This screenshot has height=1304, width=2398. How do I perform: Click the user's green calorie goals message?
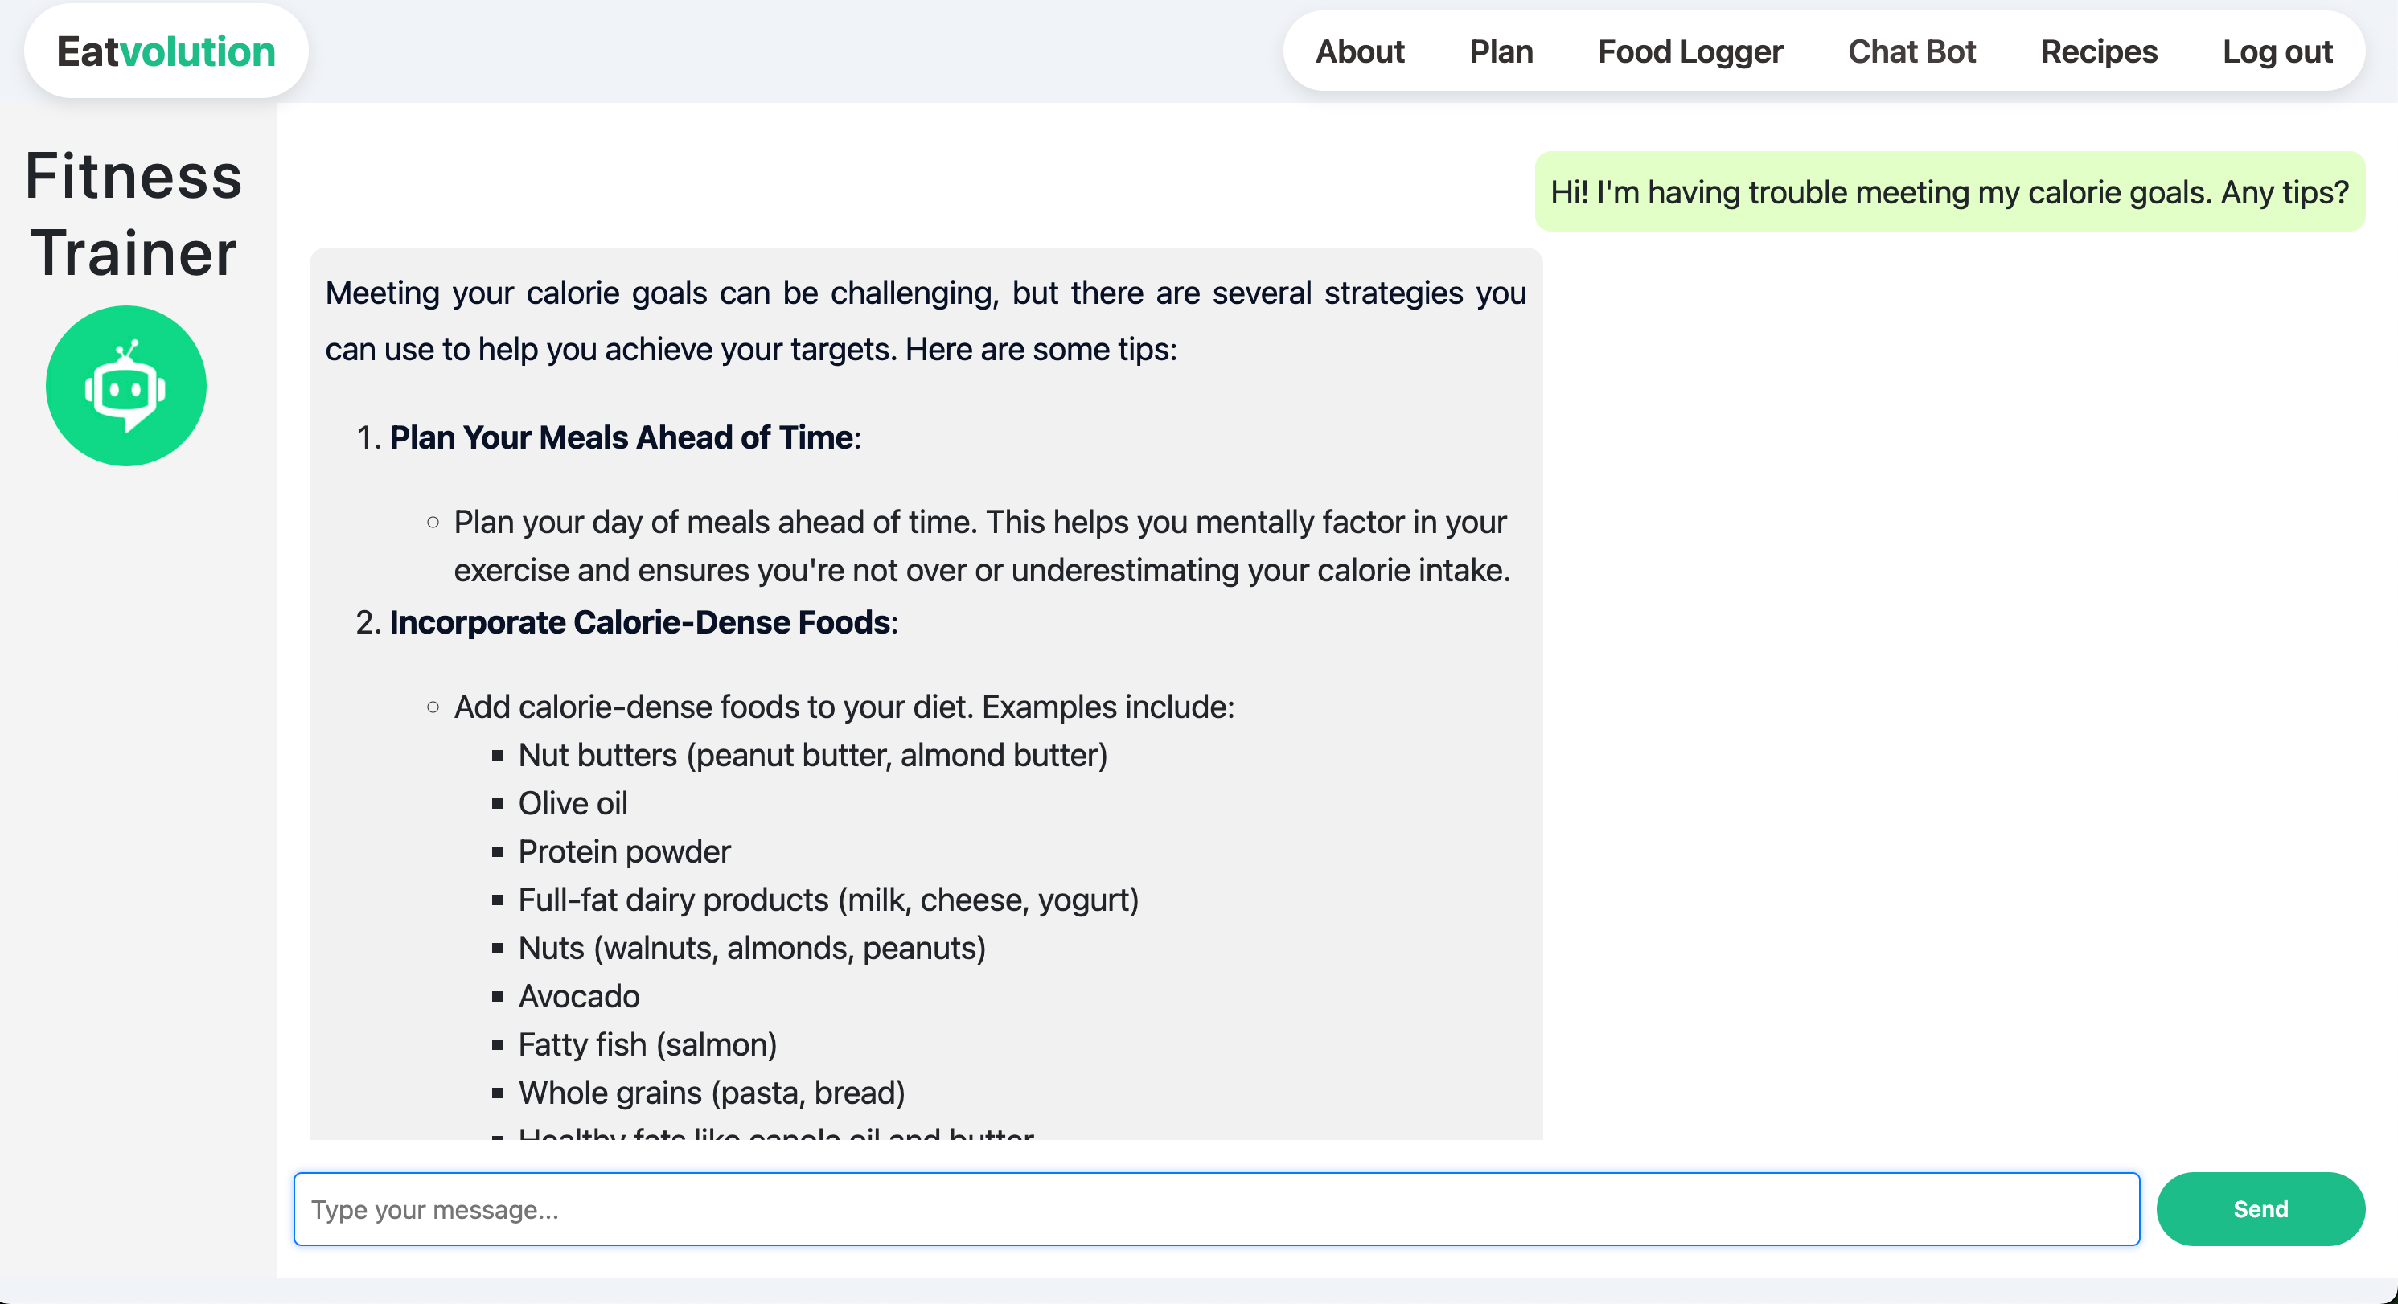(1949, 191)
